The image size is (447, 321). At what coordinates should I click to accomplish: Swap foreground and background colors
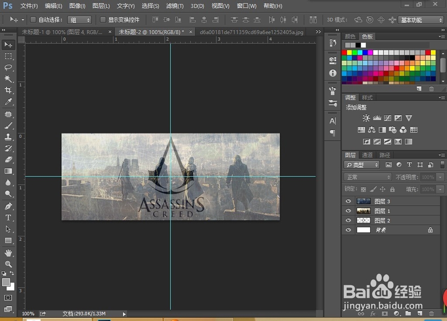(x=12, y=273)
